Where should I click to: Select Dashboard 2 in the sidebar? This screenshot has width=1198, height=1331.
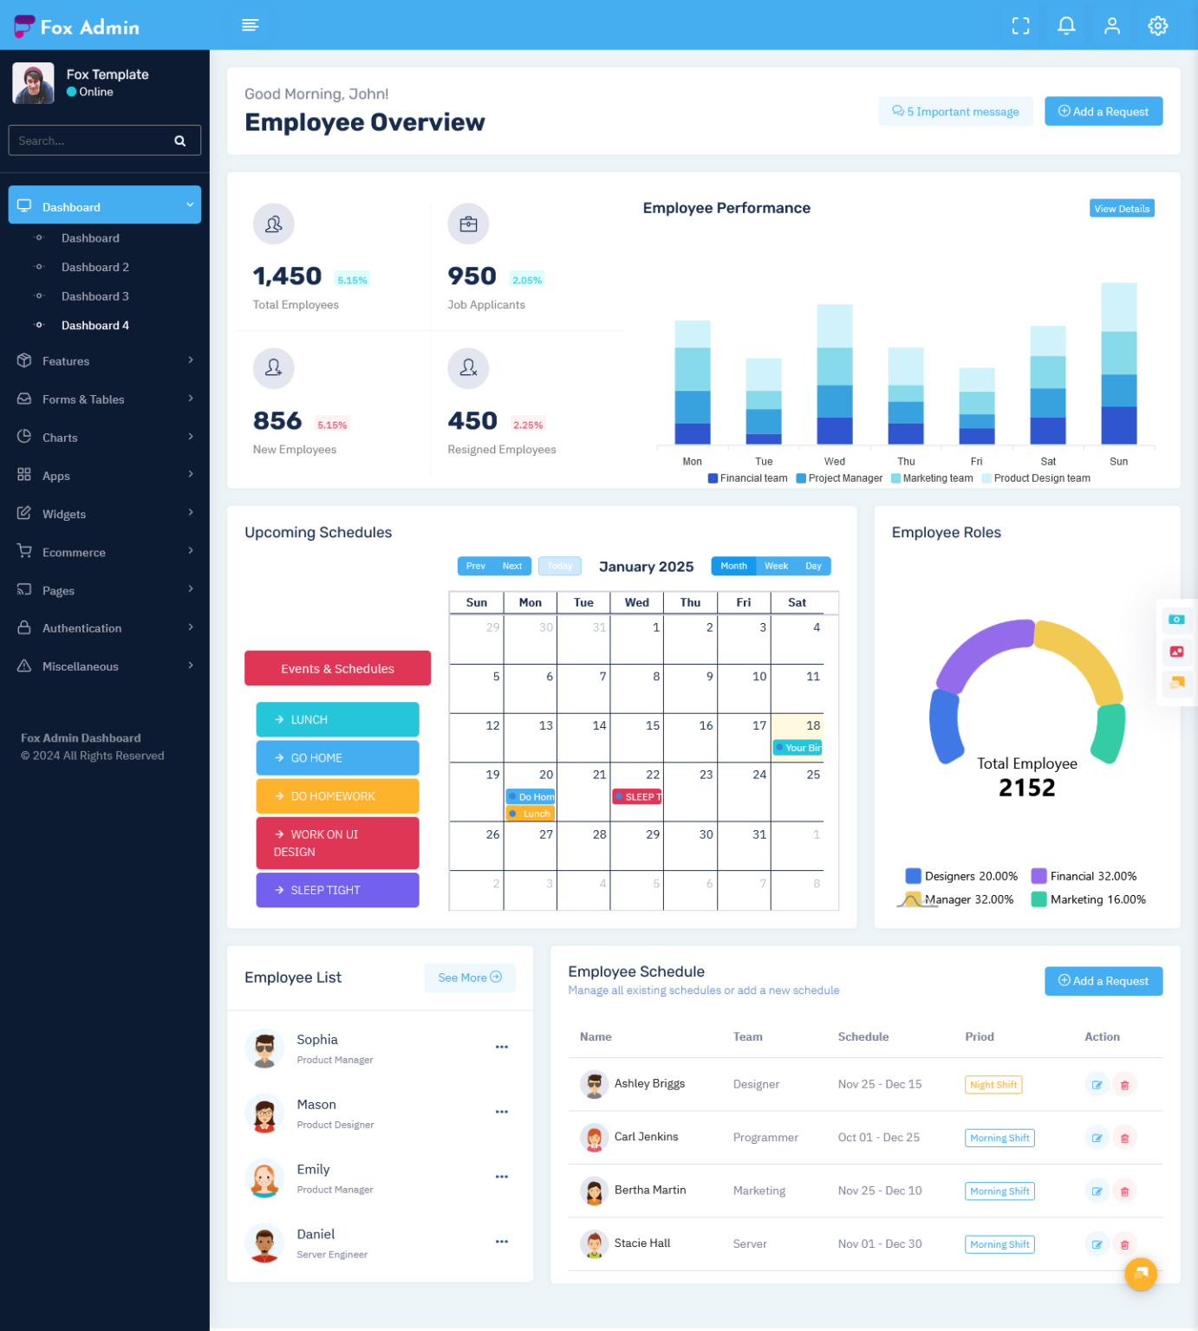(x=95, y=267)
